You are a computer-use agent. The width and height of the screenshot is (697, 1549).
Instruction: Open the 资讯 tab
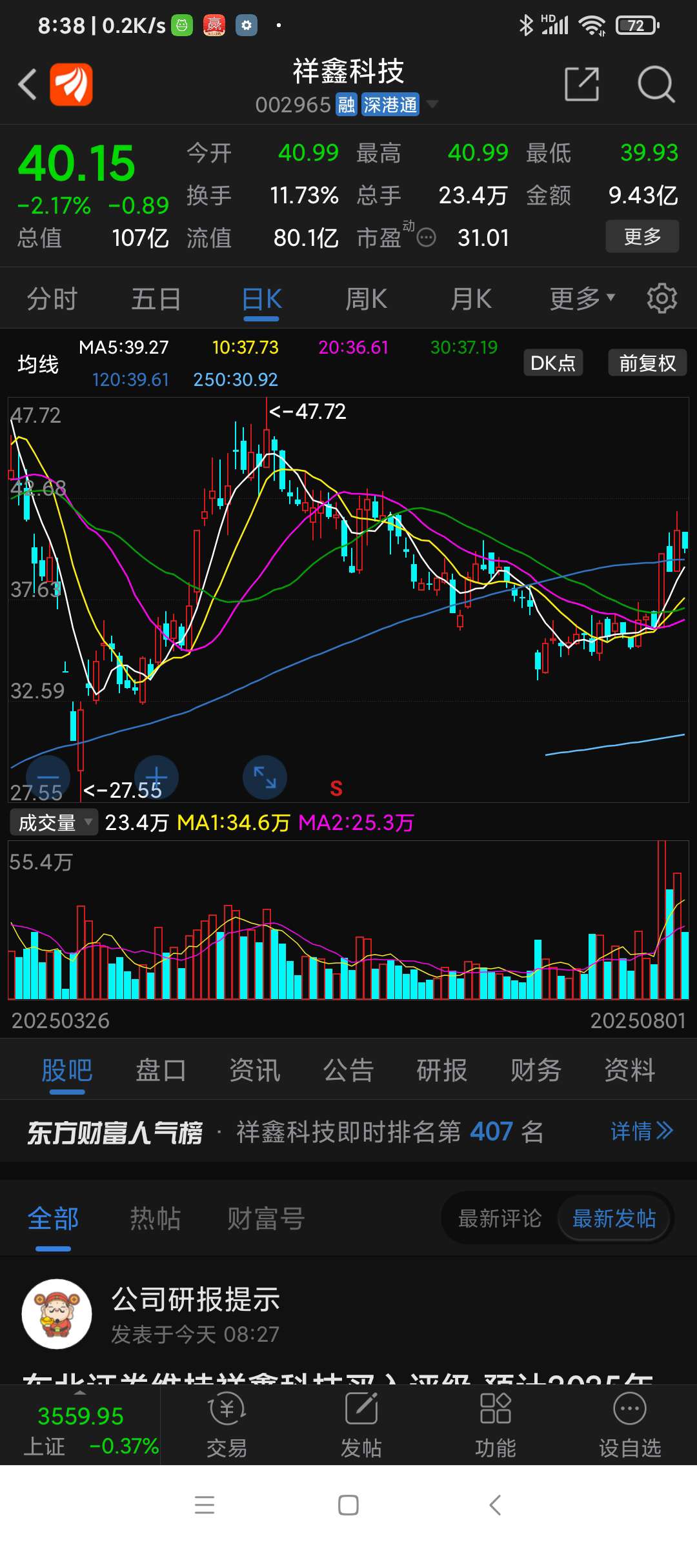[255, 1070]
